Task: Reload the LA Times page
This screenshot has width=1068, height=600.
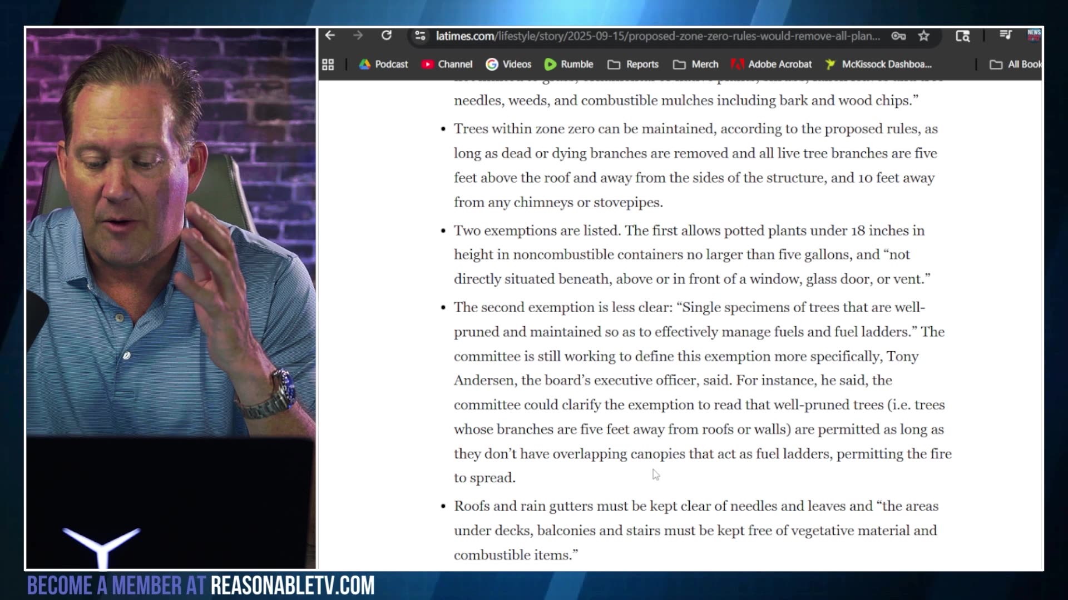Action: [x=387, y=36]
